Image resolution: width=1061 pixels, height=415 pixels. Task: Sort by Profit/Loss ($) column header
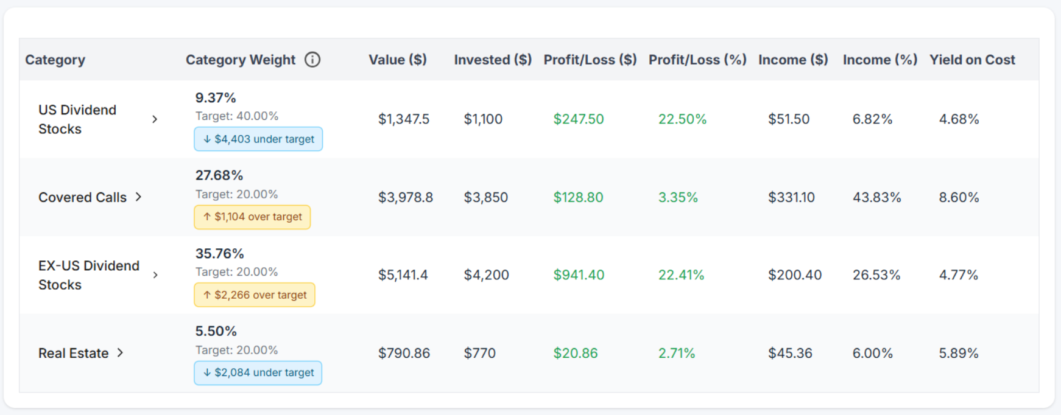click(x=590, y=60)
